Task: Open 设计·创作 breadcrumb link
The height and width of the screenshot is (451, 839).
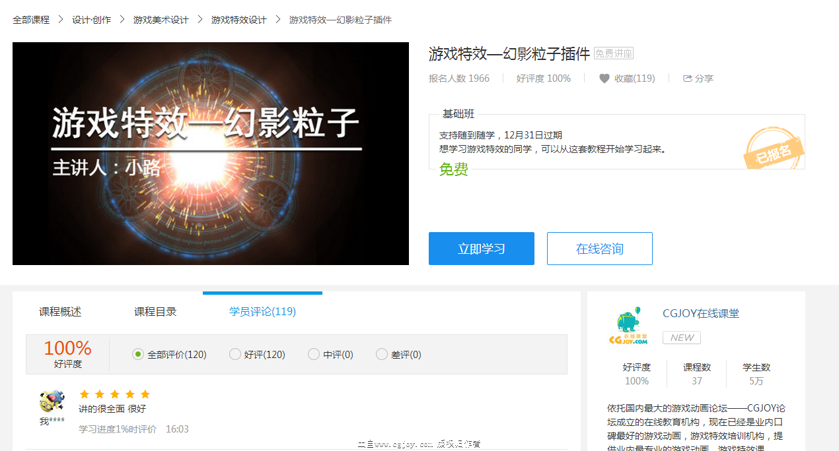Action: point(92,20)
